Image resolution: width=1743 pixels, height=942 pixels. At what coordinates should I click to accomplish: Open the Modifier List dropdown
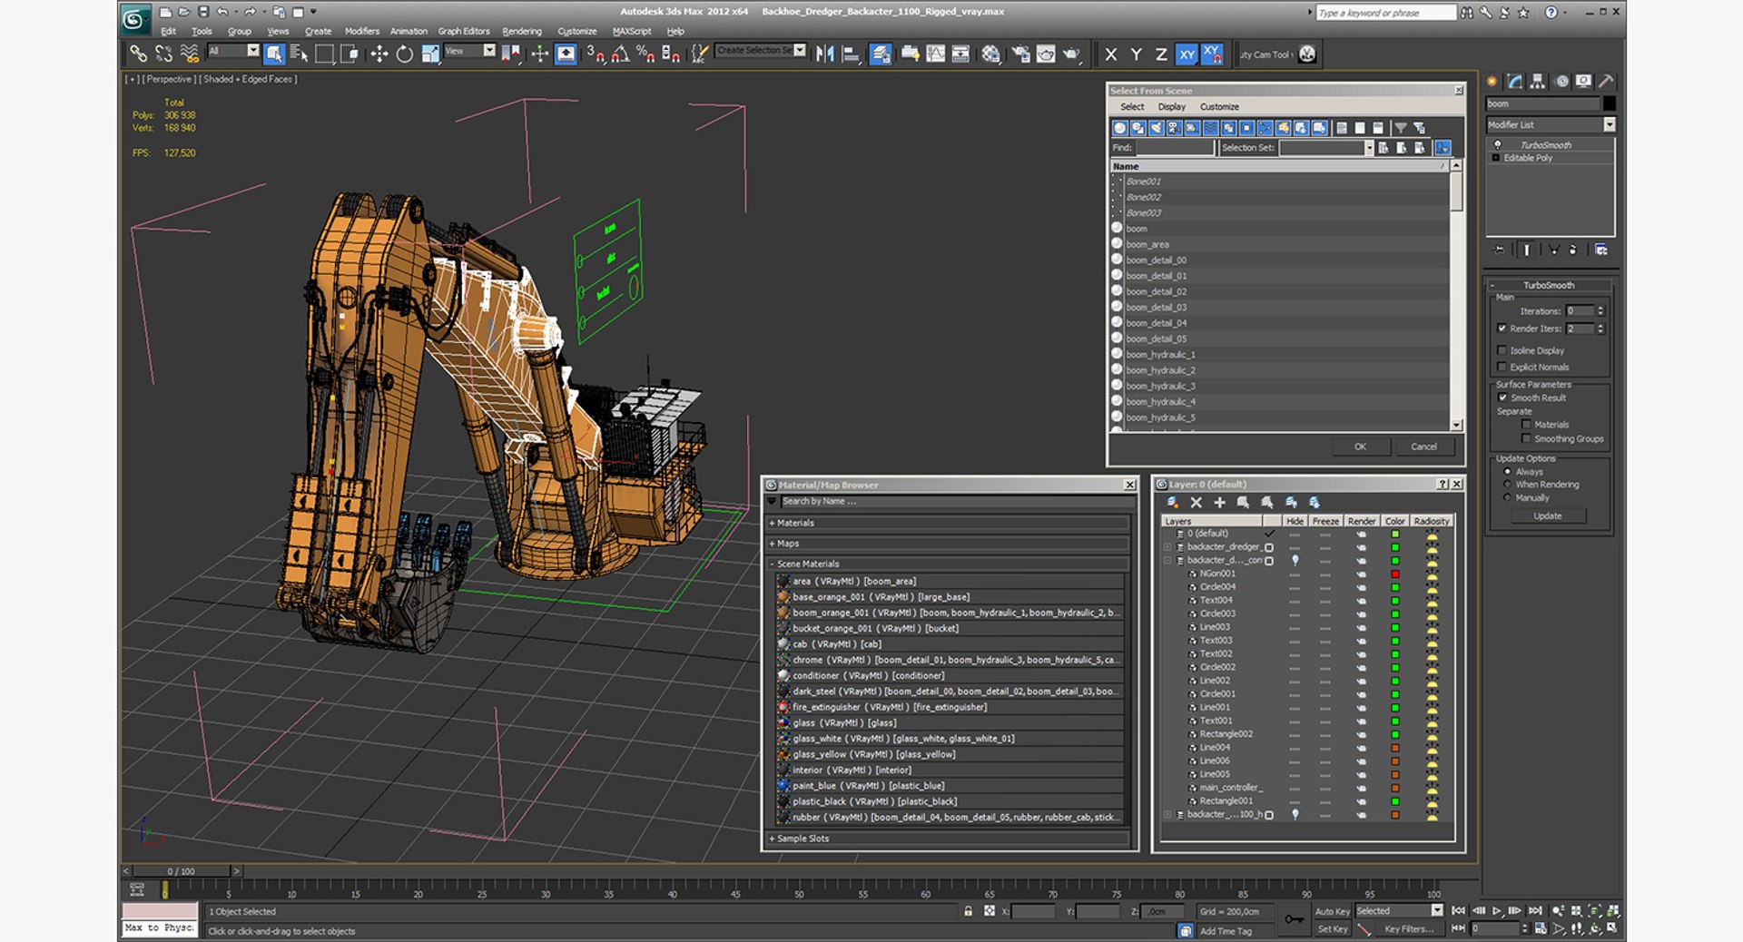pos(1551,124)
